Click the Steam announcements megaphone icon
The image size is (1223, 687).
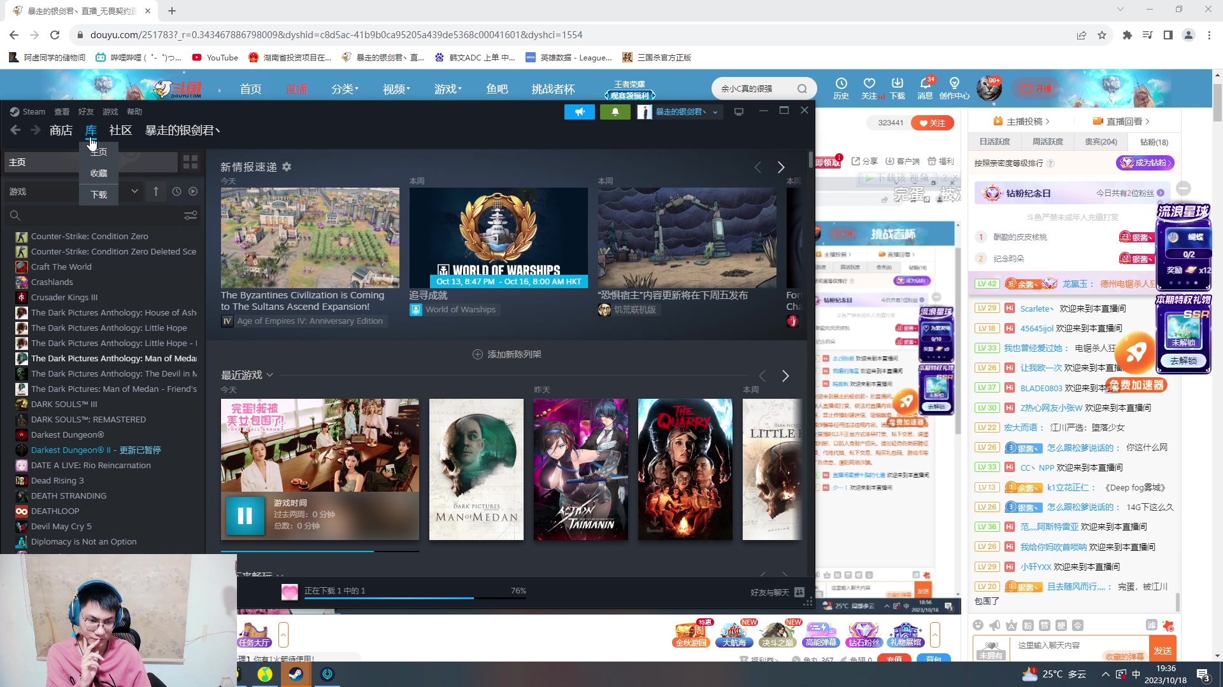pos(580,112)
